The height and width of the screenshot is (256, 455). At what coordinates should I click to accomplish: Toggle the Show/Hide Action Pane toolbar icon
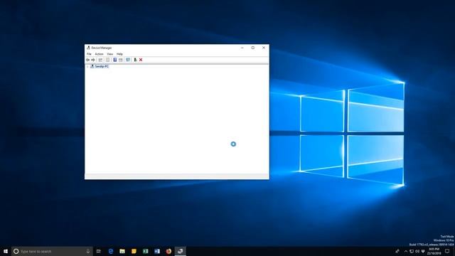click(121, 60)
